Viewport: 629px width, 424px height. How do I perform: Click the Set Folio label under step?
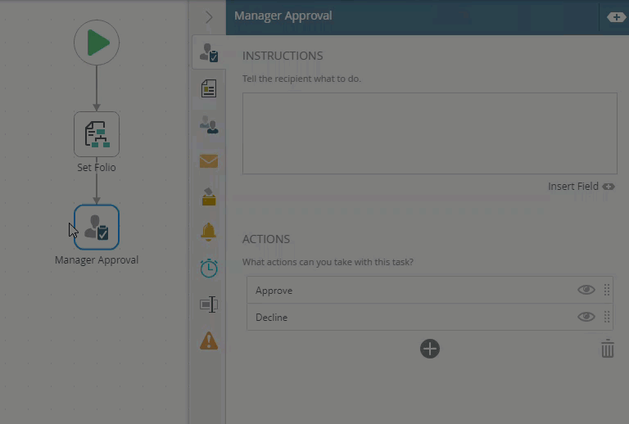97,168
